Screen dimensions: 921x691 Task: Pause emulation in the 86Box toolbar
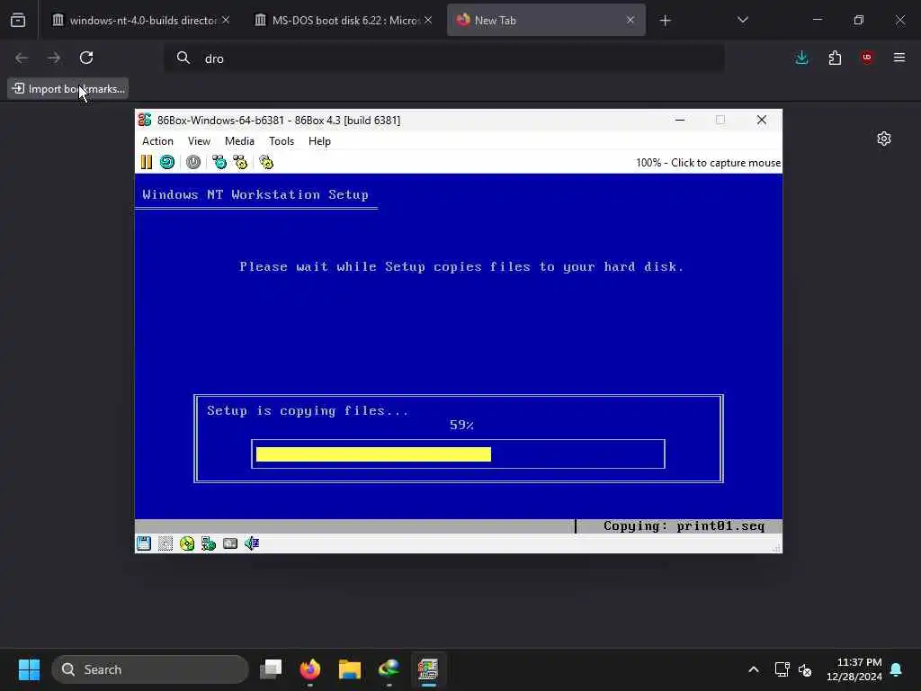pos(147,162)
